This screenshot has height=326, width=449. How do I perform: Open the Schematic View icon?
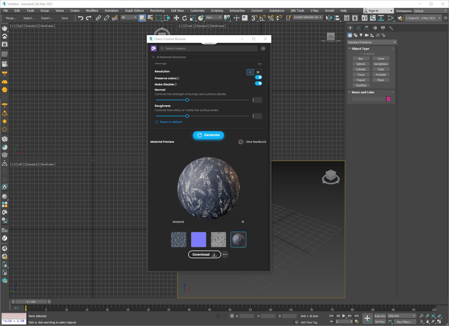[381, 18]
